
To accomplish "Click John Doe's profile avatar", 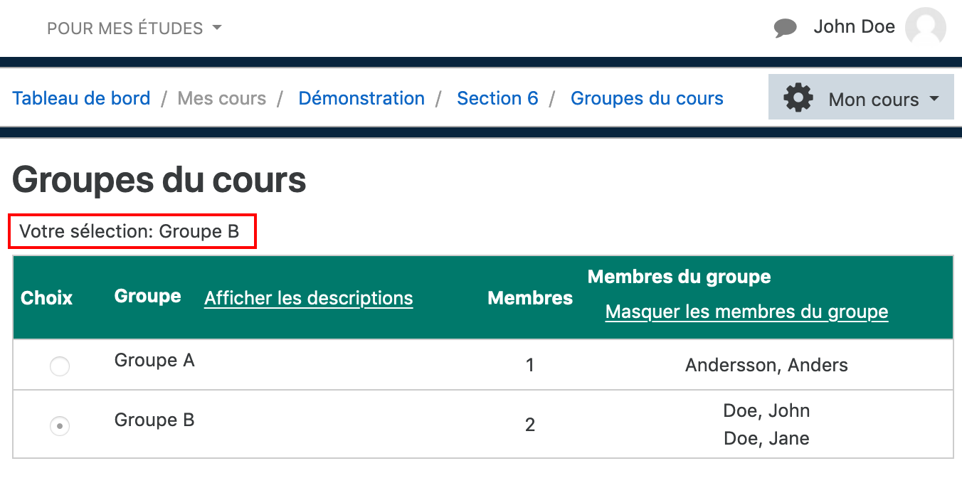I will (x=925, y=28).
